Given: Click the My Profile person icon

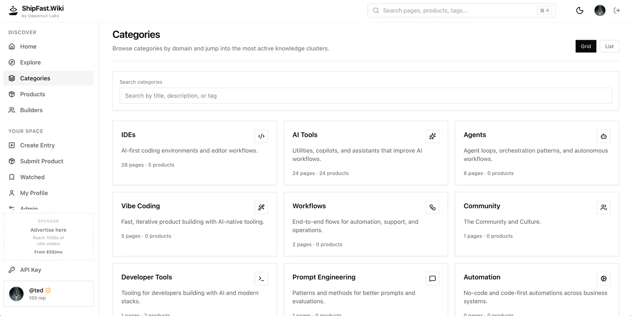Looking at the screenshot, I should (12, 193).
